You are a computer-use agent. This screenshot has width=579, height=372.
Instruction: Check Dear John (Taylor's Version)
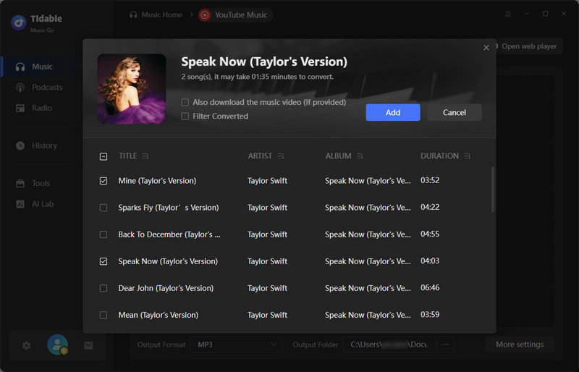pos(103,289)
